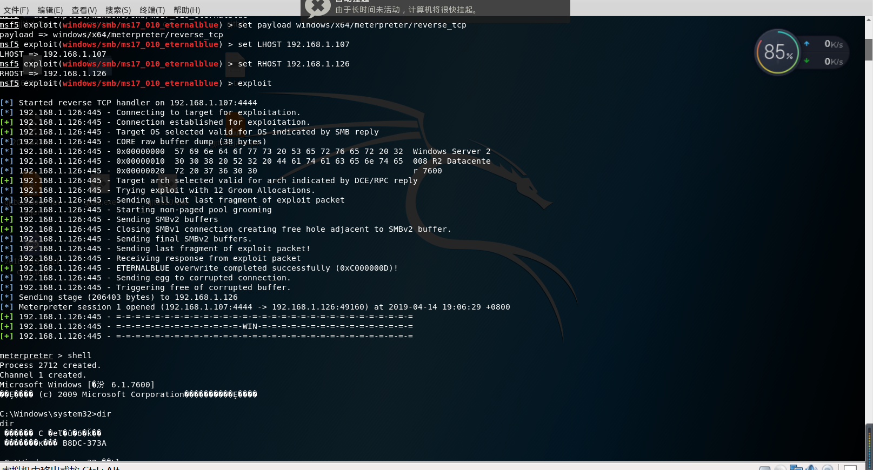This screenshot has width=873, height=470.
Task: Click the msf5 prompt before 'set RHOST'
Action: click(9, 64)
